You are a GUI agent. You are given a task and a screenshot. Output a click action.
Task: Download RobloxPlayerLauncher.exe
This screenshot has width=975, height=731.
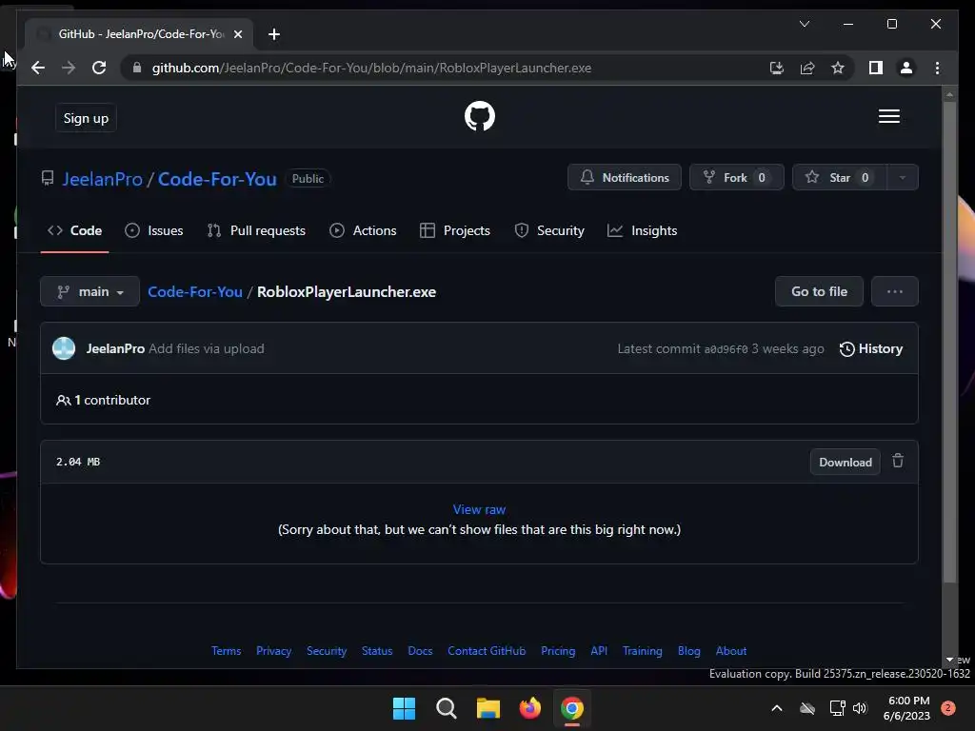(846, 462)
